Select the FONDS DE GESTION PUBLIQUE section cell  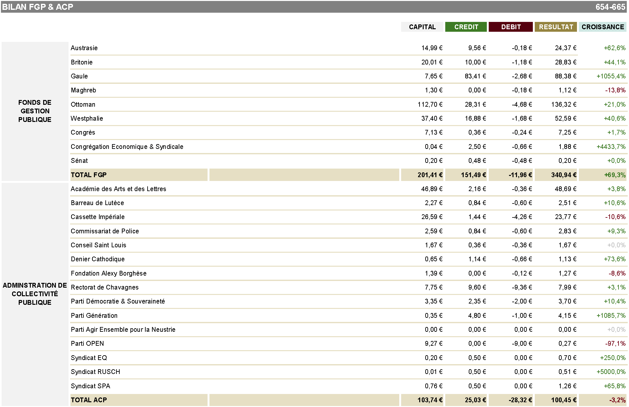[35, 111]
